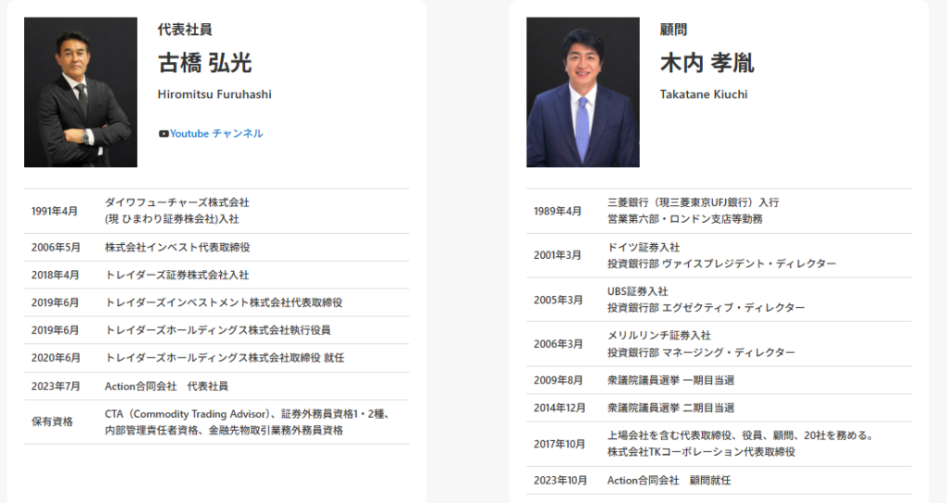This screenshot has height=503, width=947.
Task: Click the profile photo in the 代表社員 card
Action: pos(80,92)
